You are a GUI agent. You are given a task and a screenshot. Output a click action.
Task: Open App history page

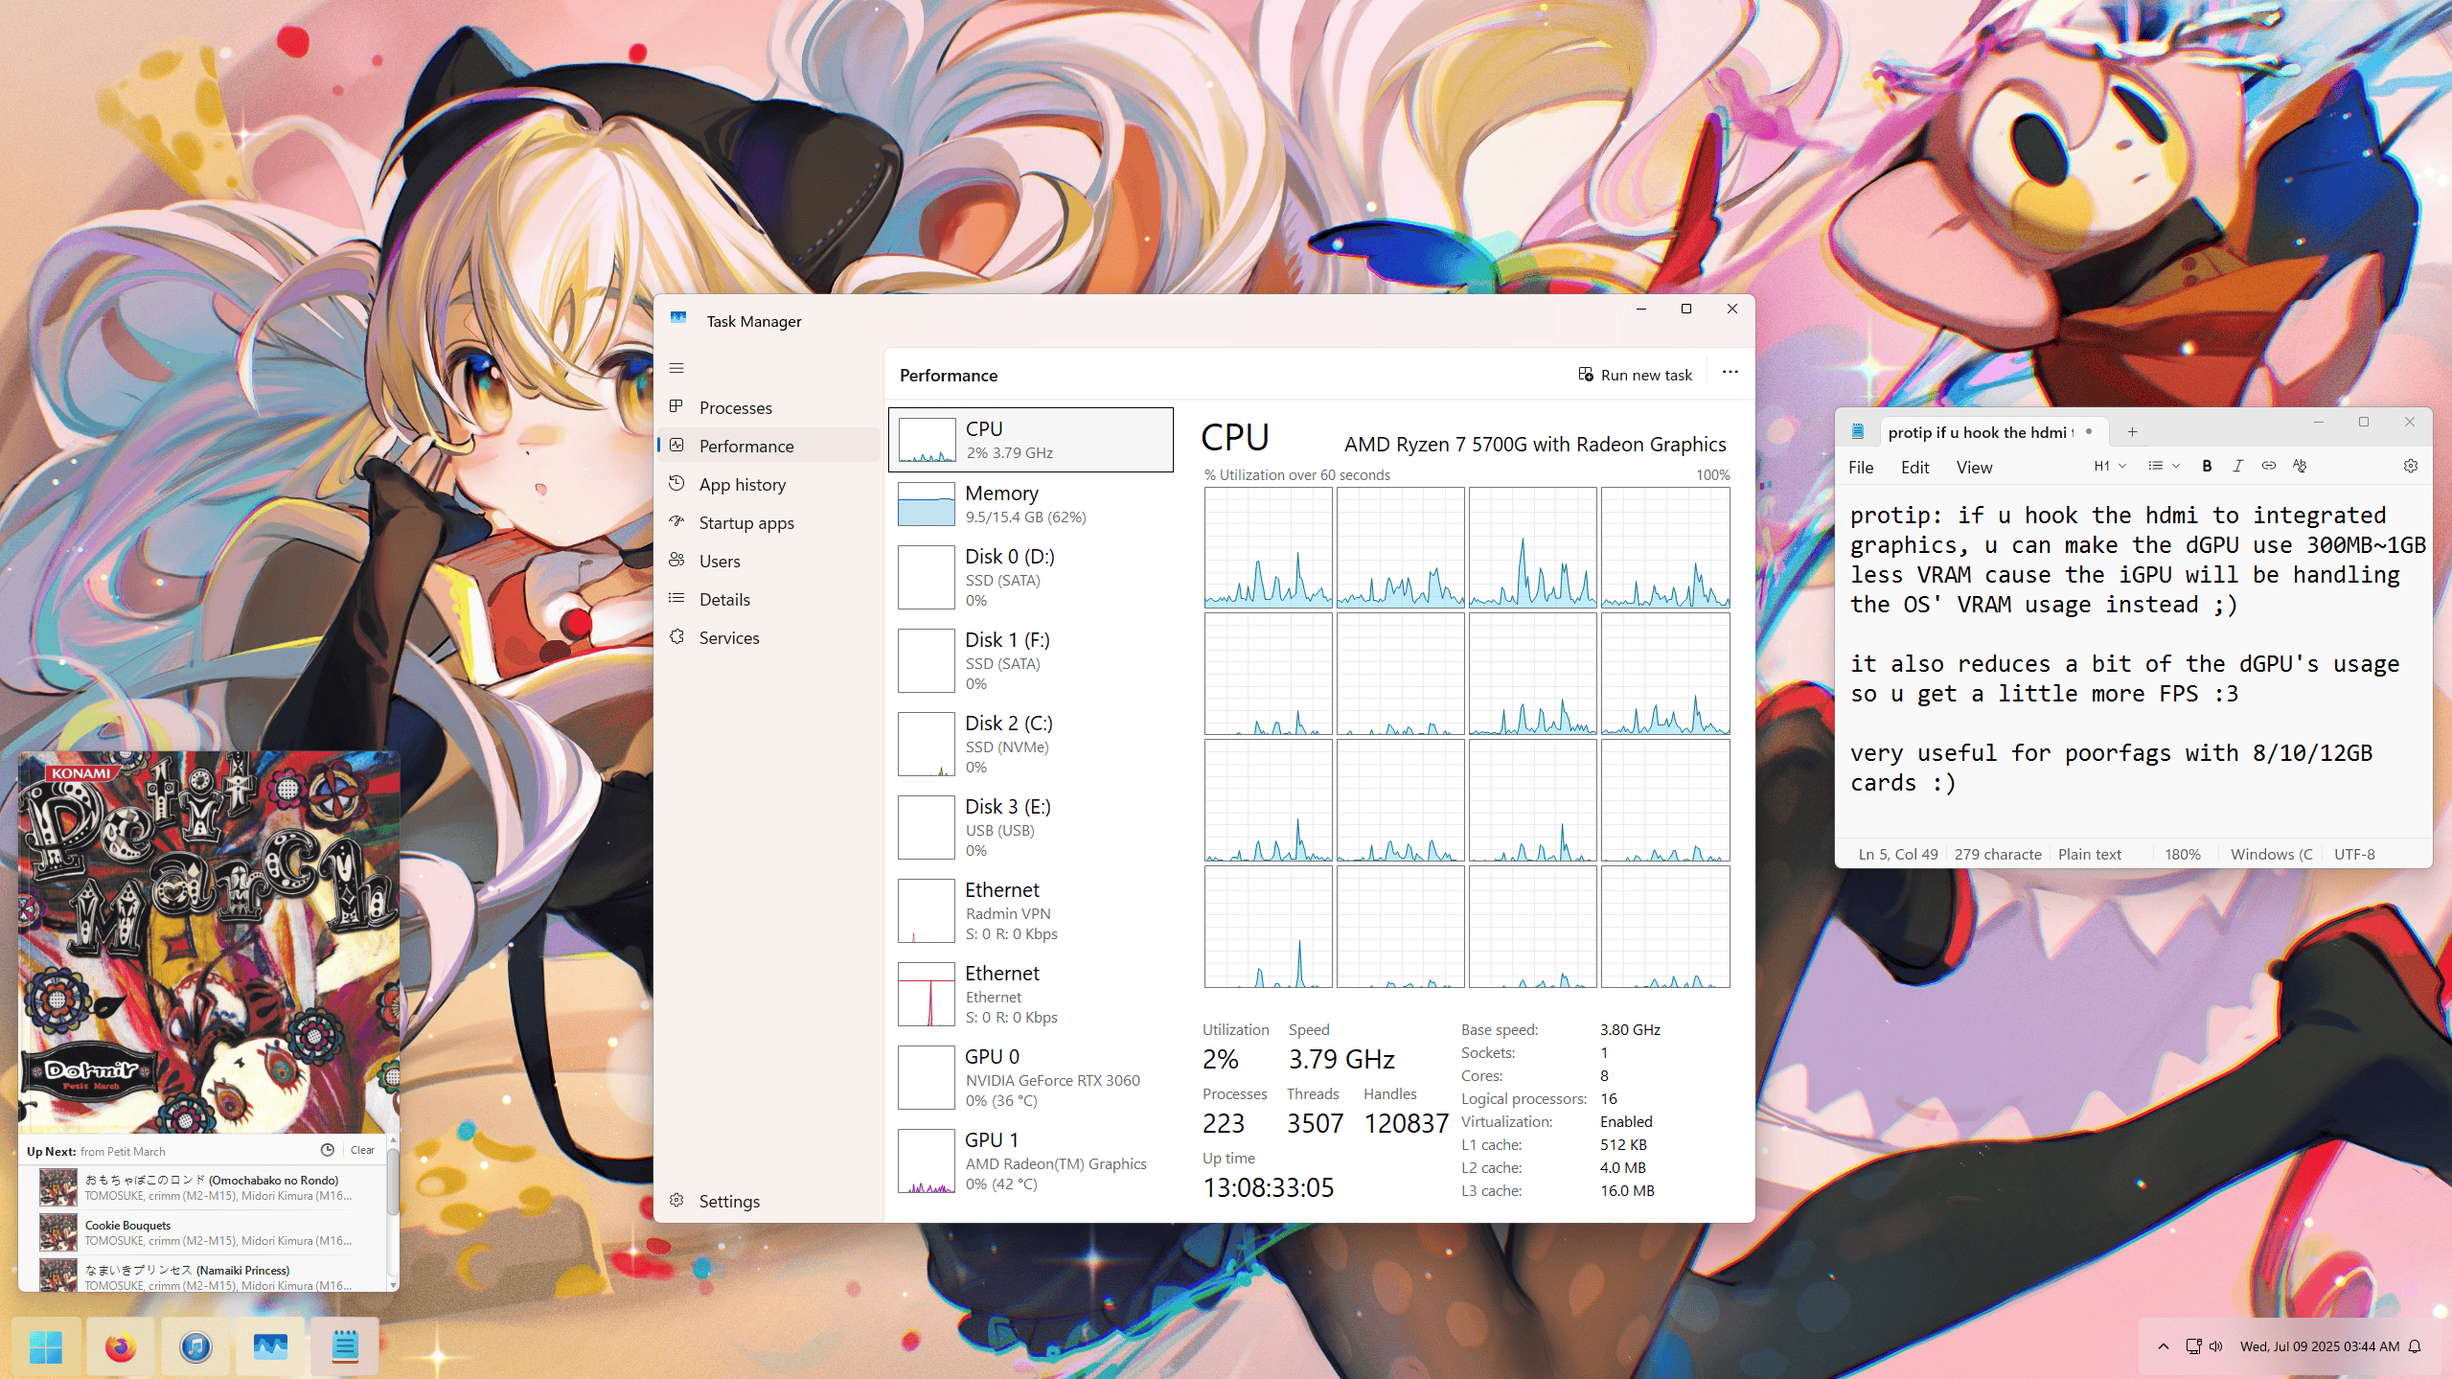pos(767,484)
